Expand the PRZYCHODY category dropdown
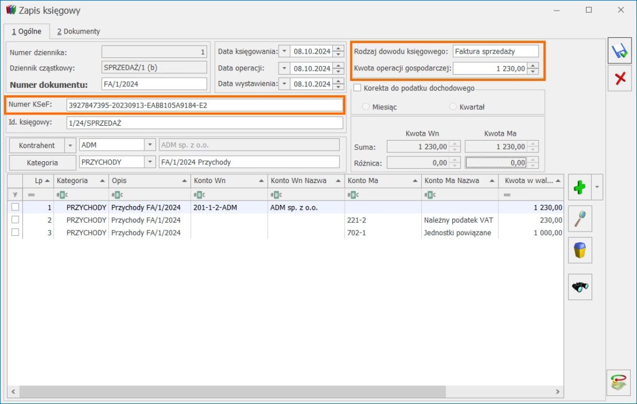 [x=149, y=162]
